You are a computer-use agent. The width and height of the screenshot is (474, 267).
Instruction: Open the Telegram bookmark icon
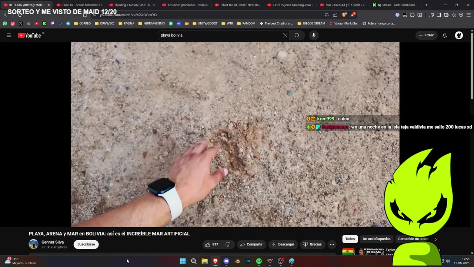pos(68,23)
